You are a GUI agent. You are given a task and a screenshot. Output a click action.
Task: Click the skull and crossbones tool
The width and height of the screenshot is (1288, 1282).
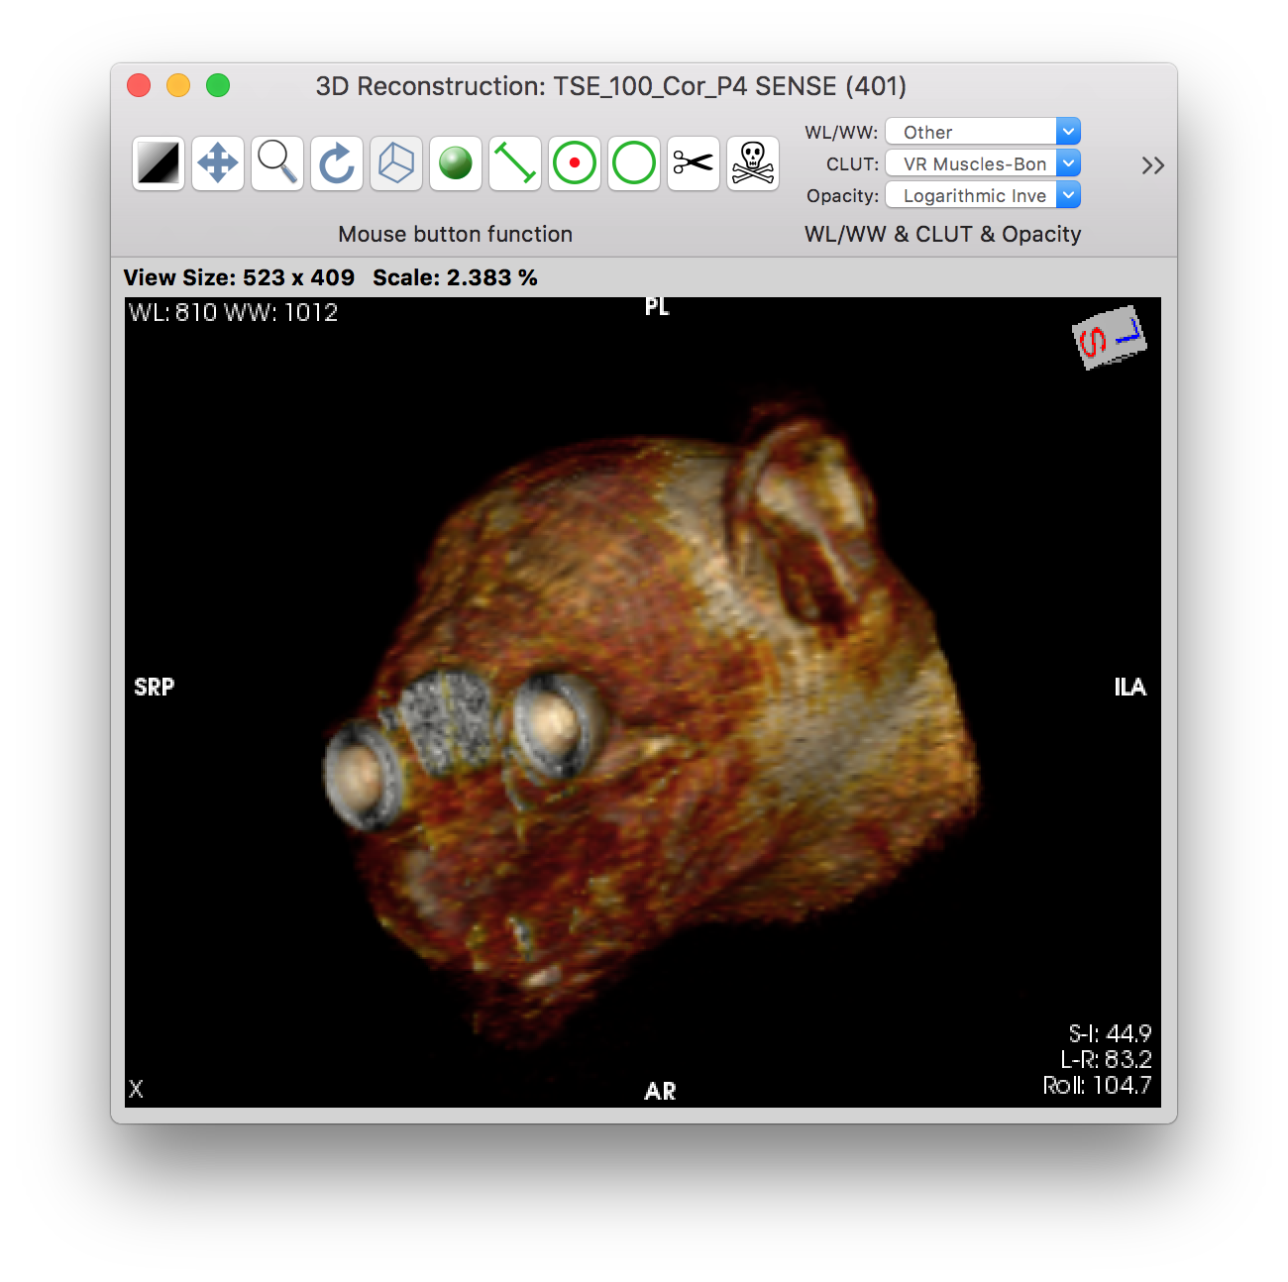point(753,163)
